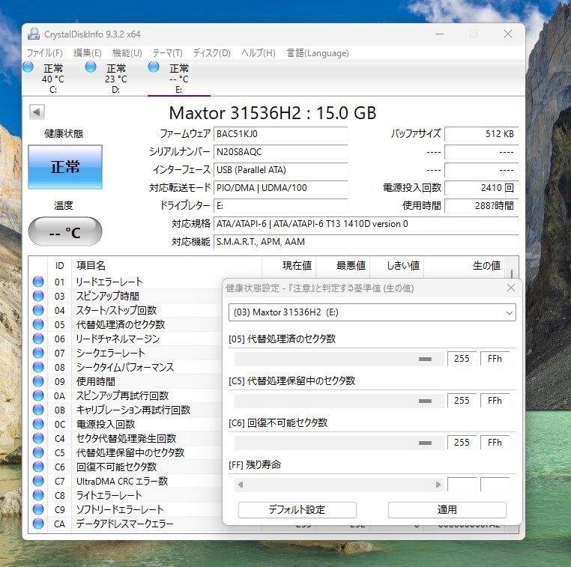Click status circle for 05 代替処理済のセクタ数
Image resolution: width=571 pixels, height=567 pixels.
click(x=38, y=324)
